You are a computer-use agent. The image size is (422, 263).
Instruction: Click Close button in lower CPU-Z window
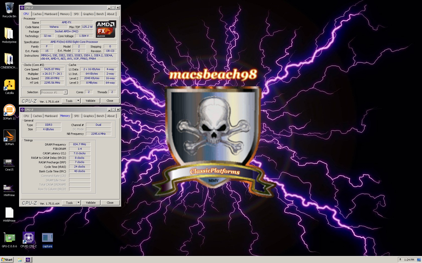(x=110, y=203)
